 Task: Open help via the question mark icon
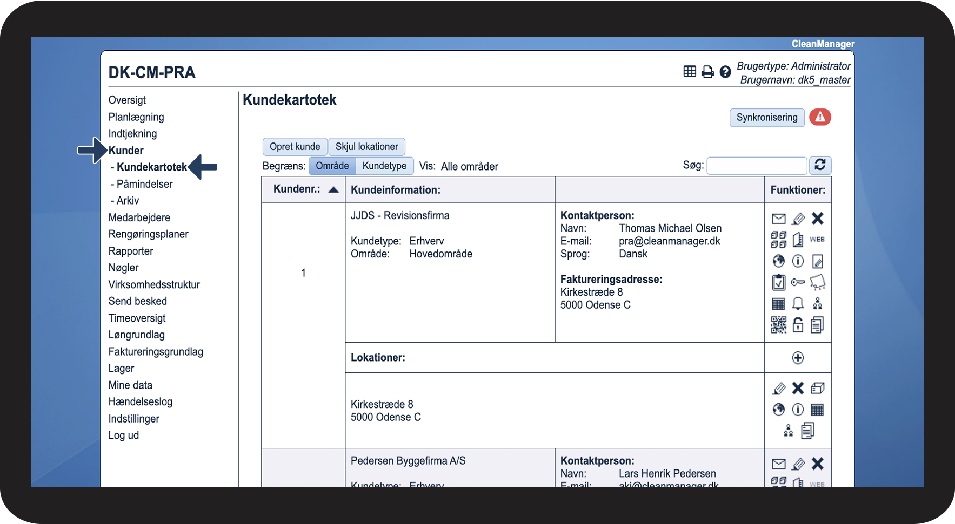tap(725, 72)
